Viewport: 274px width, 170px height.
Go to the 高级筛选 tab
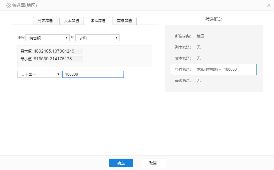tap(124, 21)
